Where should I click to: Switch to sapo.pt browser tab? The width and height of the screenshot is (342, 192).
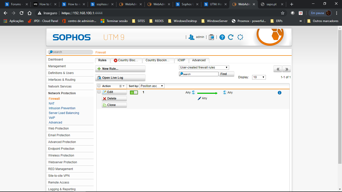pyautogui.click(x=272, y=4)
